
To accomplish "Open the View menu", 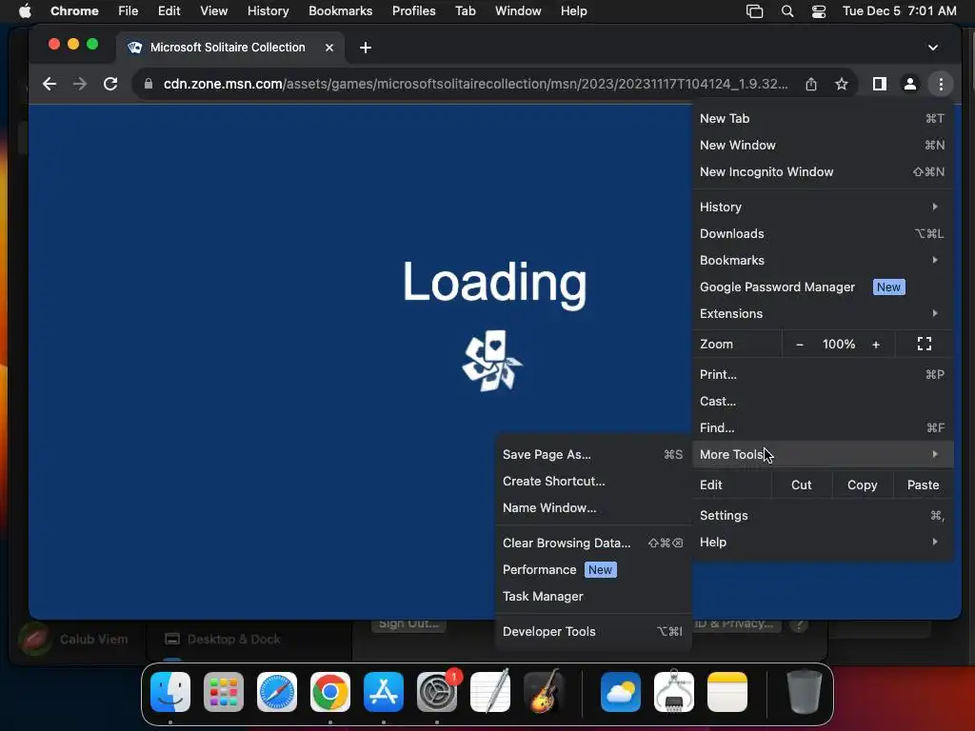I will point(214,11).
